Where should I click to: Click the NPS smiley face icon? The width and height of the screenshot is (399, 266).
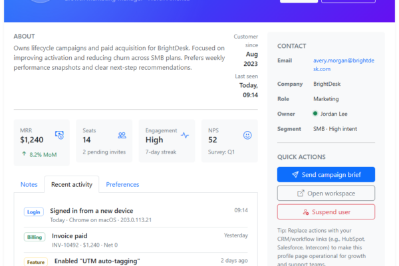(247, 135)
